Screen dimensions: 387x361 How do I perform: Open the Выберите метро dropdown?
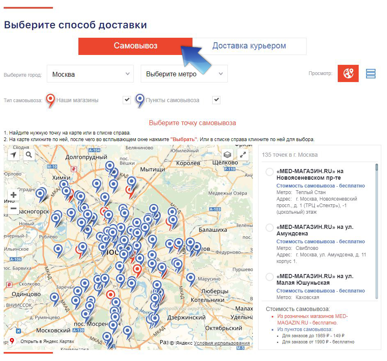tap(184, 74)
